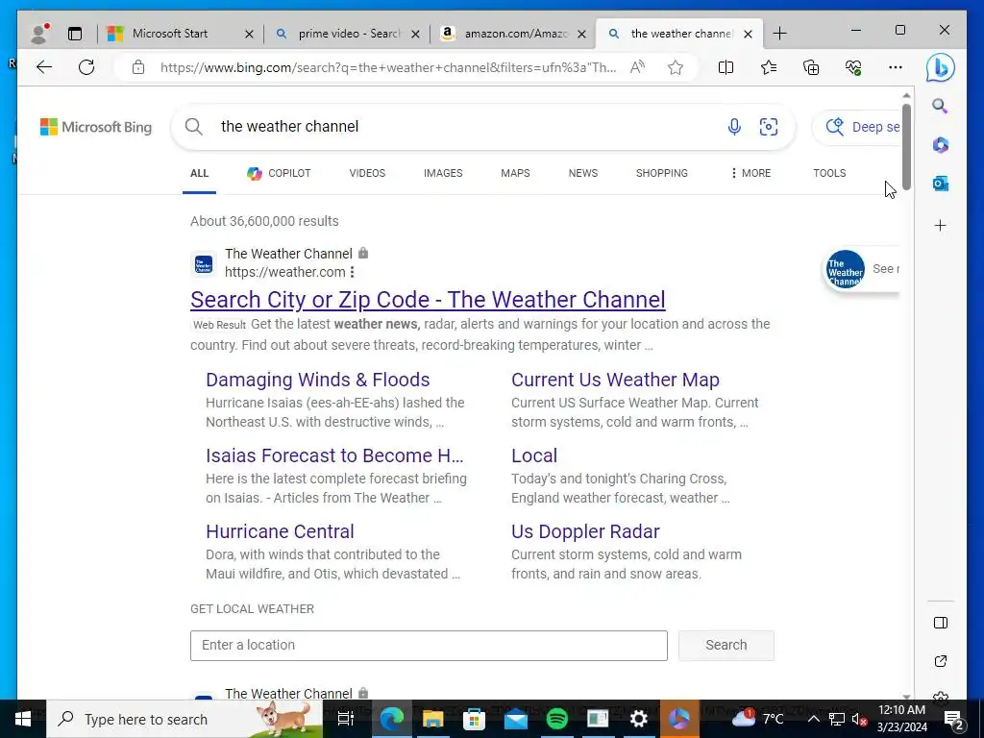
Task: Open Mail app from the taskbar
Action: (x=515, y=719)
